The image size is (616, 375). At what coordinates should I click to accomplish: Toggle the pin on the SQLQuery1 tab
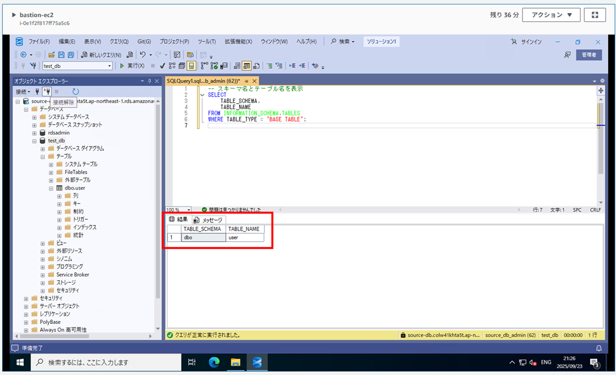(x=247, y=81)
